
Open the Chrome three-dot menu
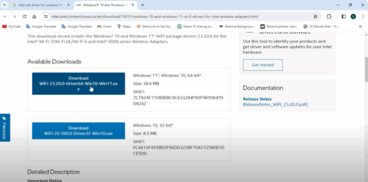point(363,17)
